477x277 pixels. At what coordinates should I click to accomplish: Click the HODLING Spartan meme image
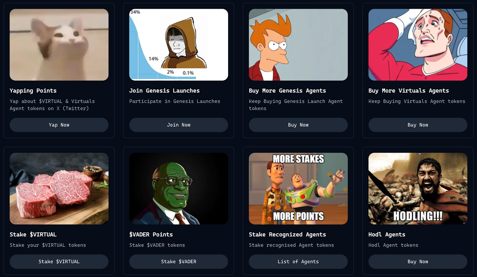pos(418,189)
